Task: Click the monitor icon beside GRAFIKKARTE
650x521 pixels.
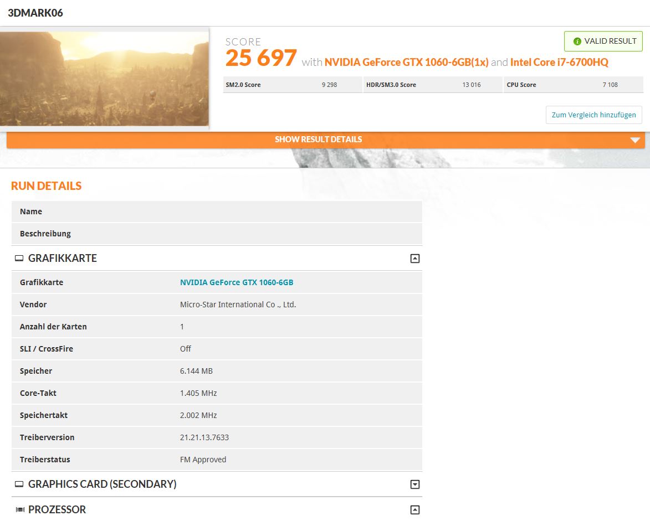Action: point(19,259)
